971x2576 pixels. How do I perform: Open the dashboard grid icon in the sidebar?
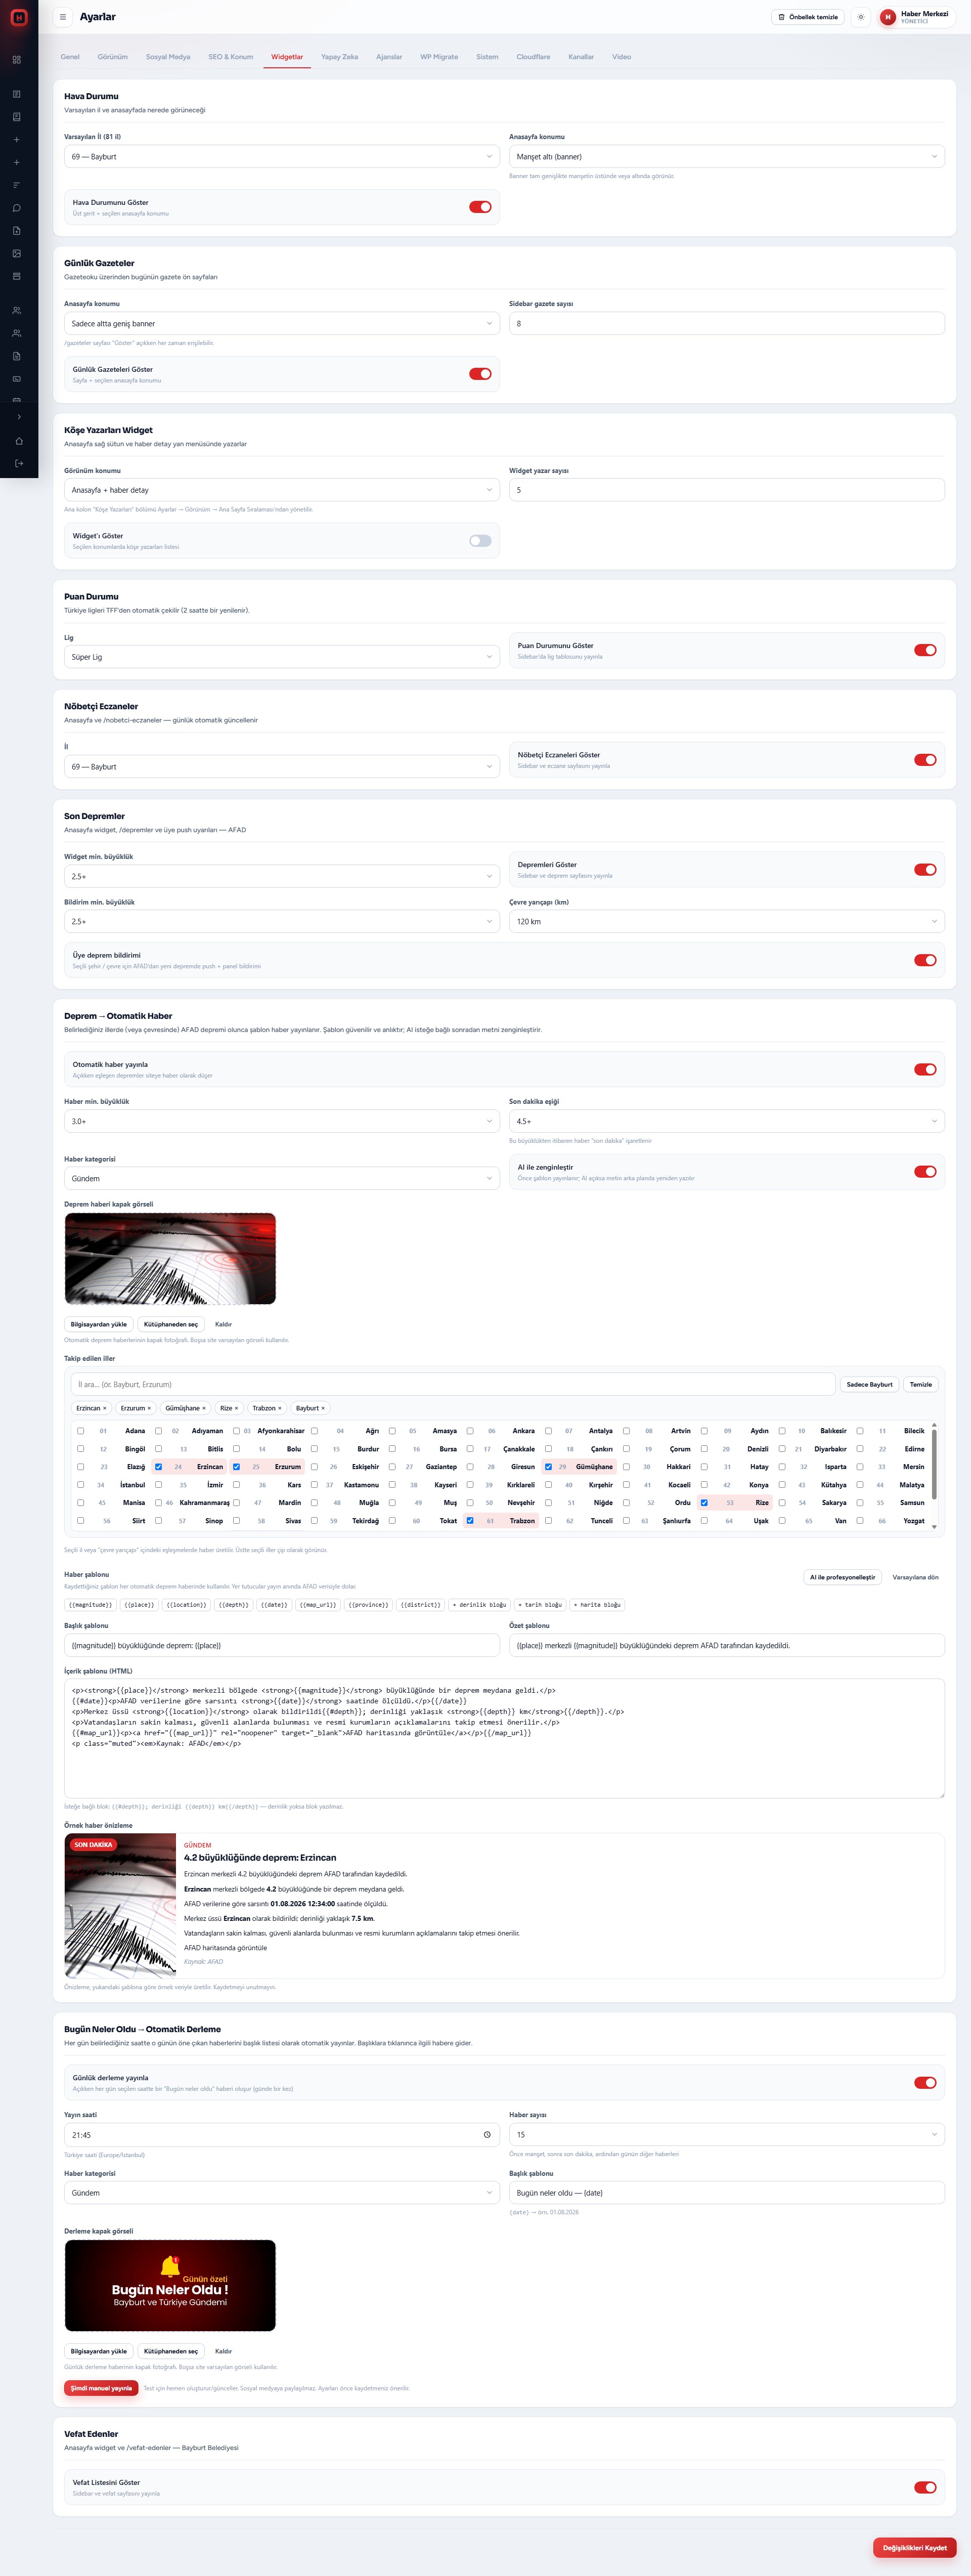click(x=17, y=60)
